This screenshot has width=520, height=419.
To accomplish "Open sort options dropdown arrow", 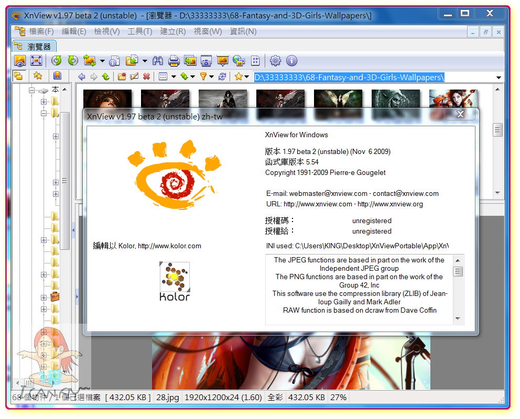I will pyautogui.click(x=193, y=77).
